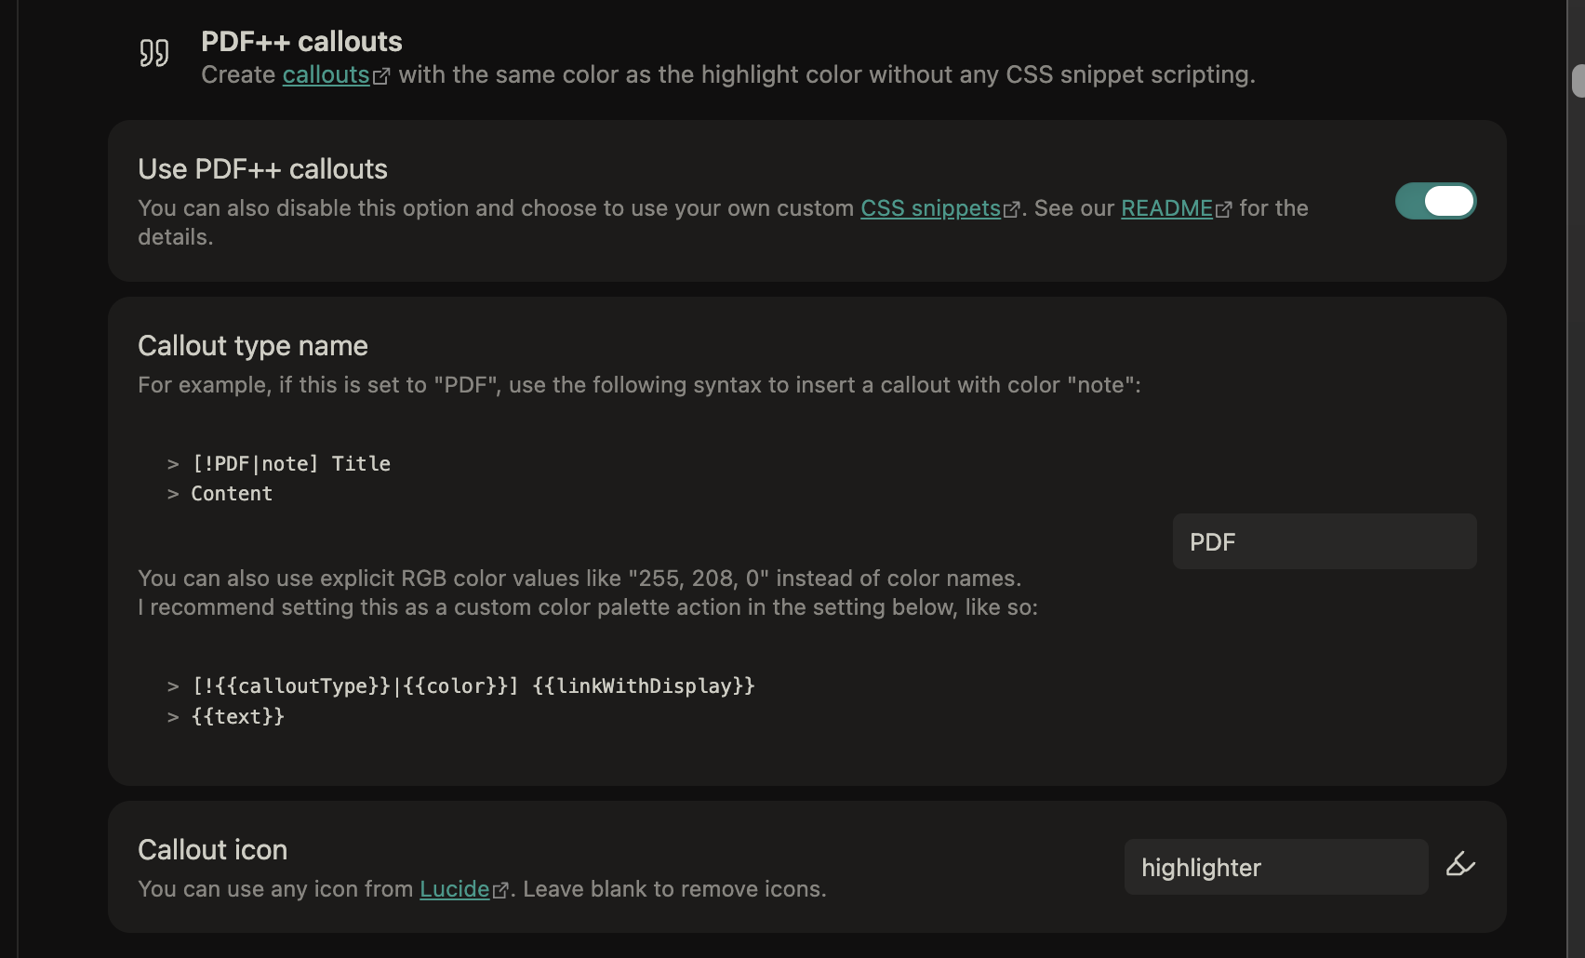
Task: Disable the Use PDF++ callouts toggle
Action: pyautogui.click(x=1435, y=201)
